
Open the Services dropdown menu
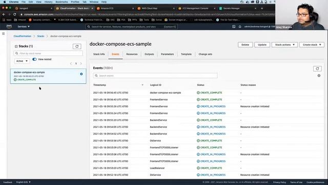(x=24, y=27)
